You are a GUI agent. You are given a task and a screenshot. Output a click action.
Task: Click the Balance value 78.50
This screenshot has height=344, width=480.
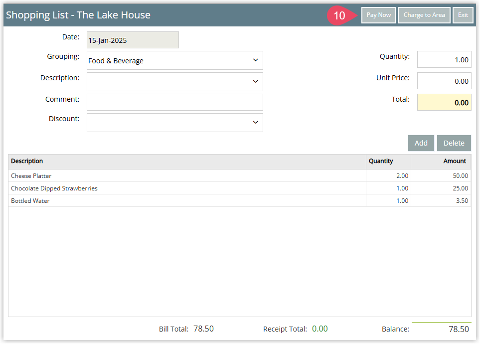459,329
